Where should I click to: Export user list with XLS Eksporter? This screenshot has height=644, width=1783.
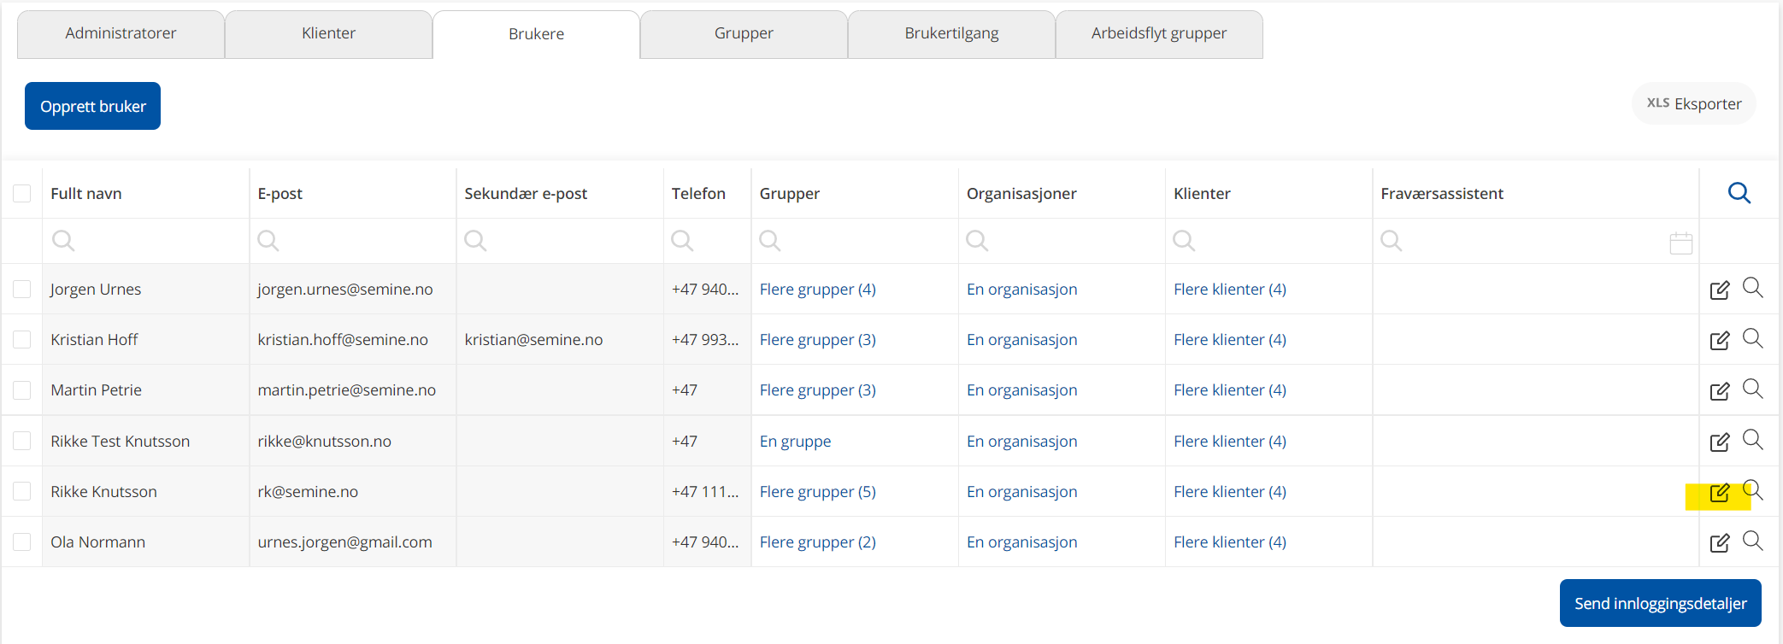pos(1693,103)
